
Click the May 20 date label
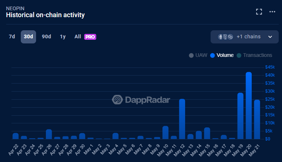(246, 150)
